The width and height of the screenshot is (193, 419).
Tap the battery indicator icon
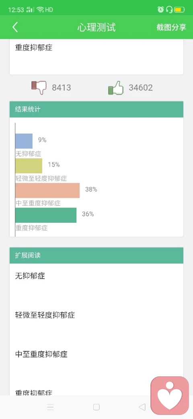click(x=179, y=10)
